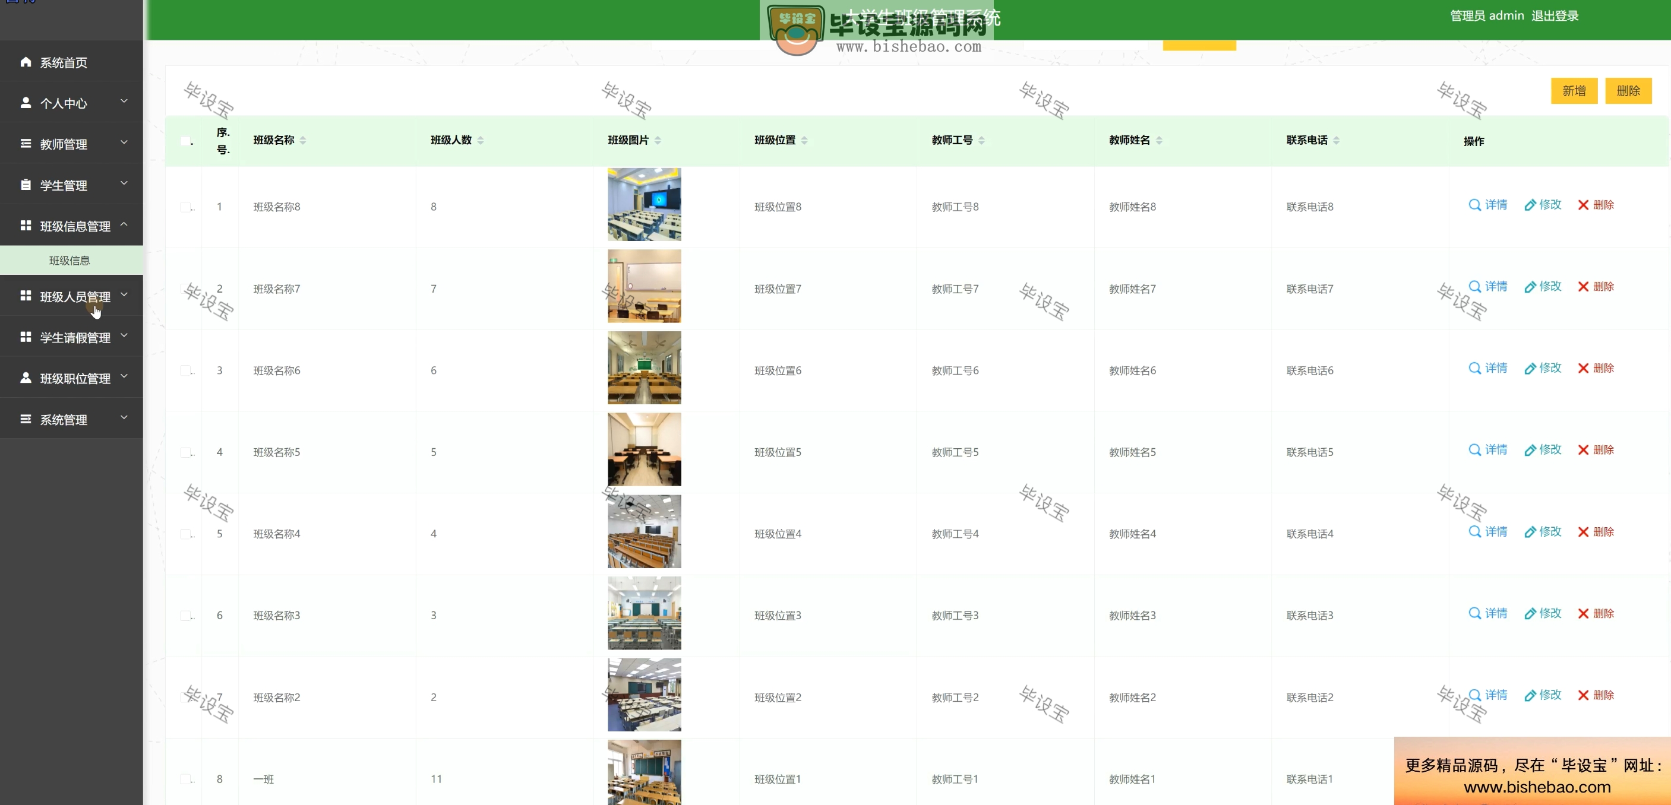This screenshot has width=1671, height=805.
Task: View 详情 magnifier for 班级名称4
Action: click(1474, 531)
